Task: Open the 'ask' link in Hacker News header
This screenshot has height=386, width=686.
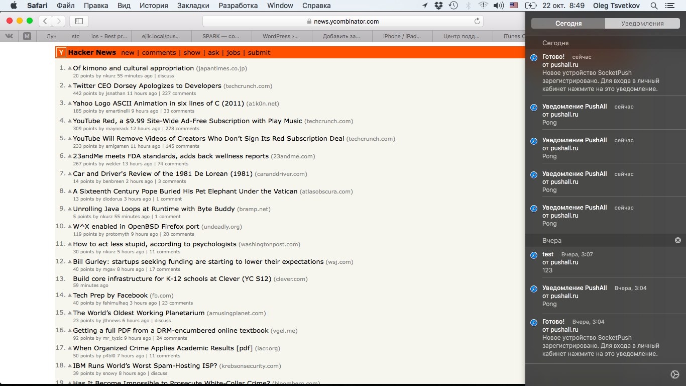Action: (x=213, y=53)
